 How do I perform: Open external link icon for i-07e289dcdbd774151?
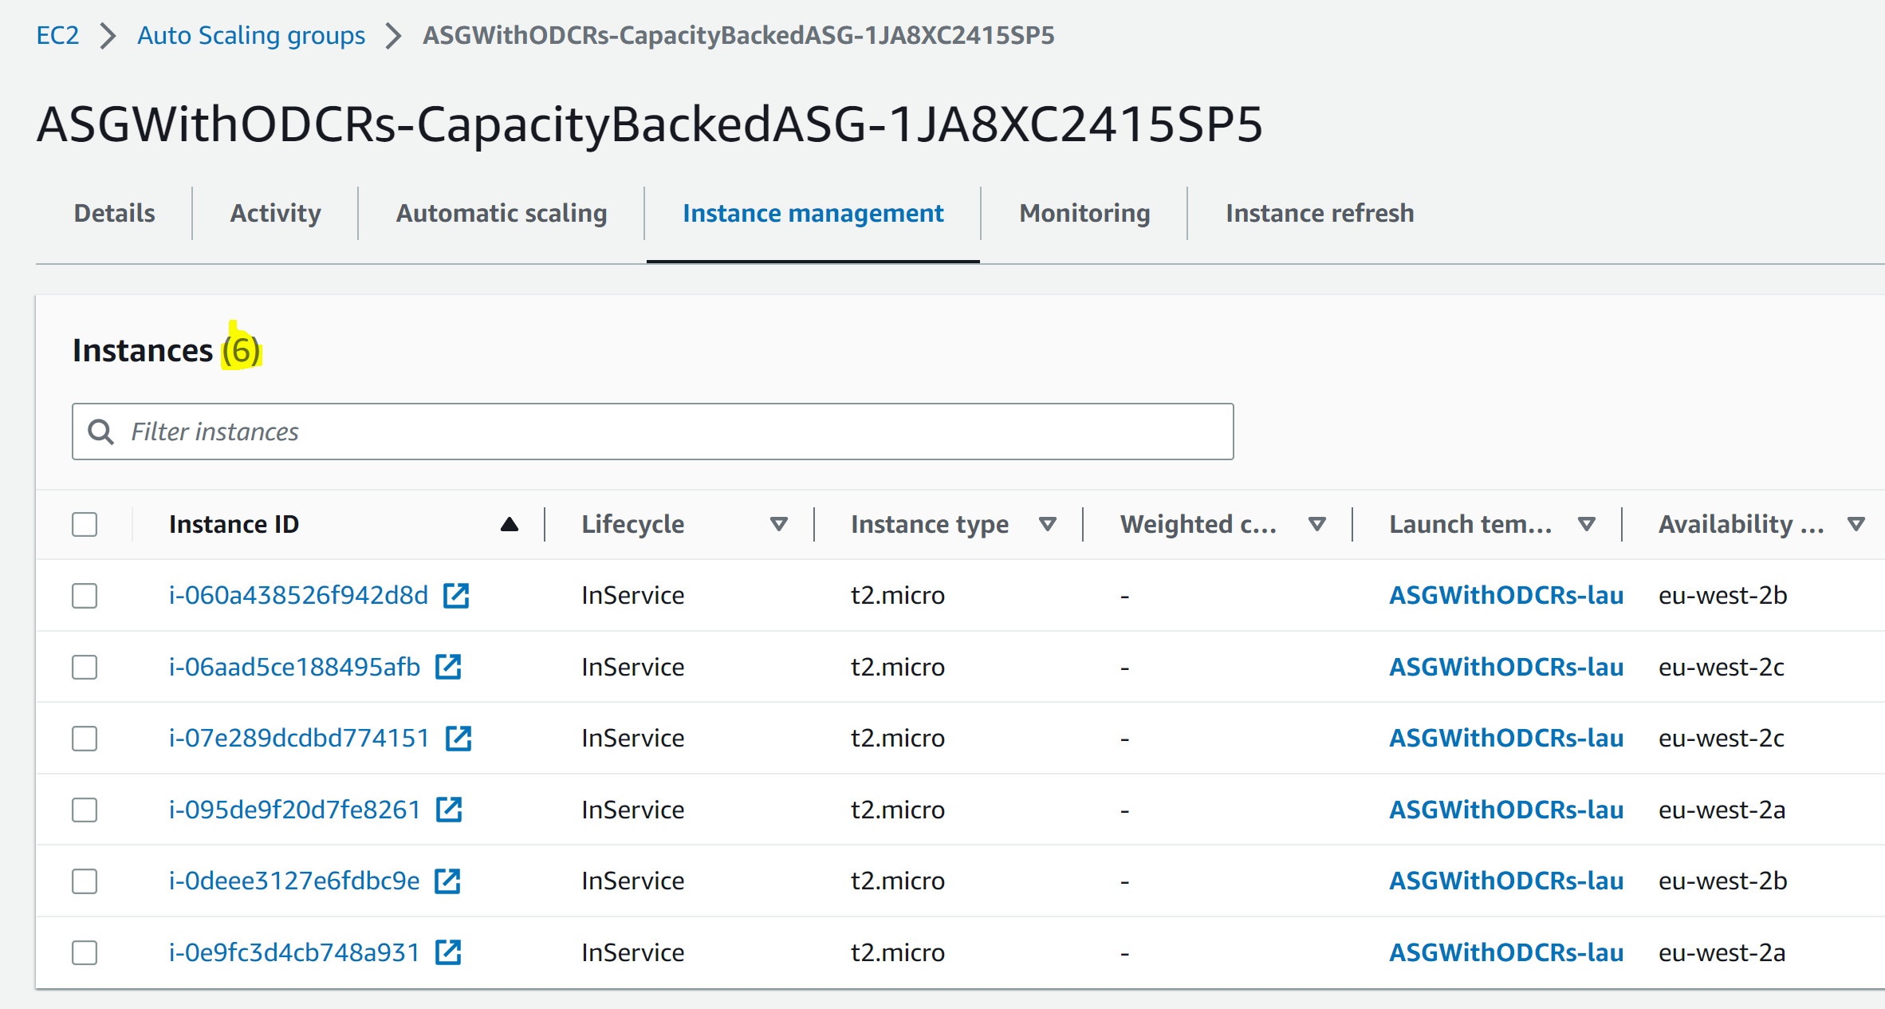click(x=458, y=738)
